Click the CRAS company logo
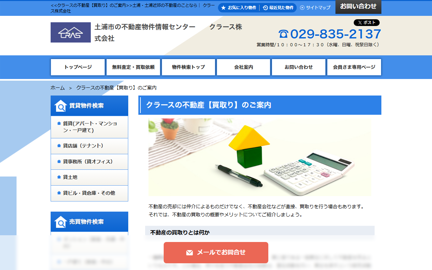Image resolution: width=432 pixels, height=270 pixels. 71,32
